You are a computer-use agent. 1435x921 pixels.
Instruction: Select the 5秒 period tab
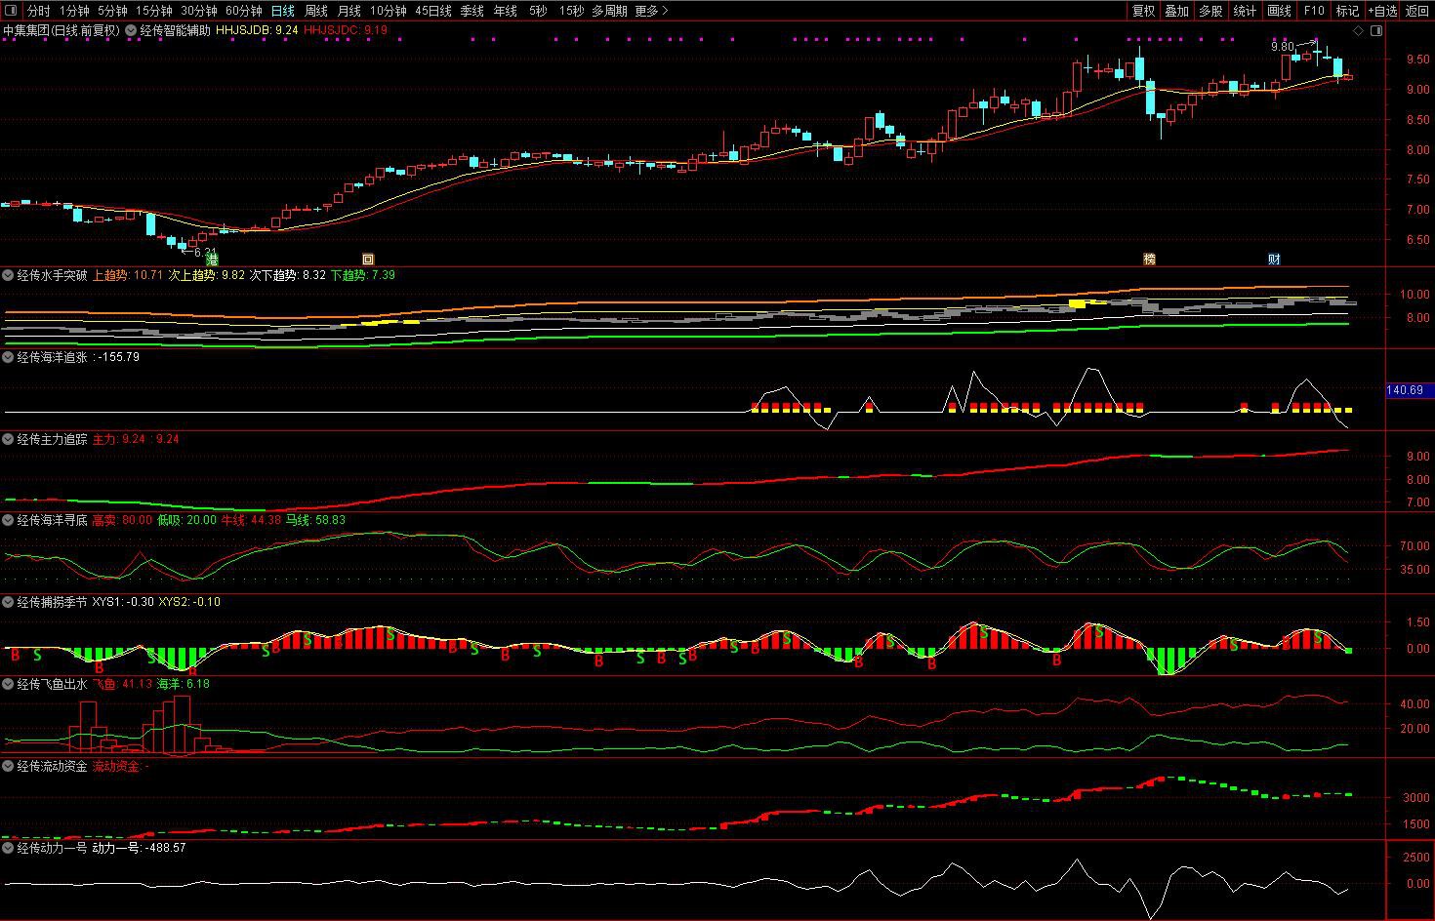[x=538, y=11]
